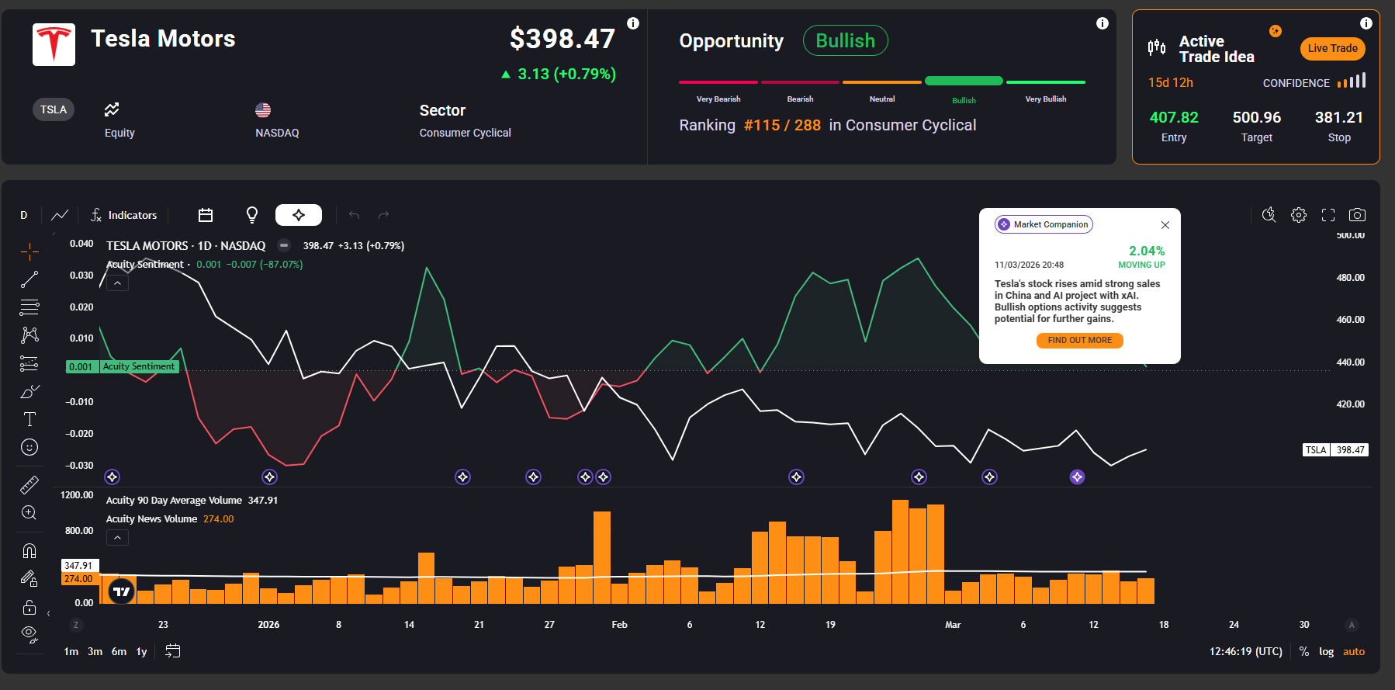Open the calendar date range icon
The height and width of the screenshot is (690, 1395).
coord(206,215)
